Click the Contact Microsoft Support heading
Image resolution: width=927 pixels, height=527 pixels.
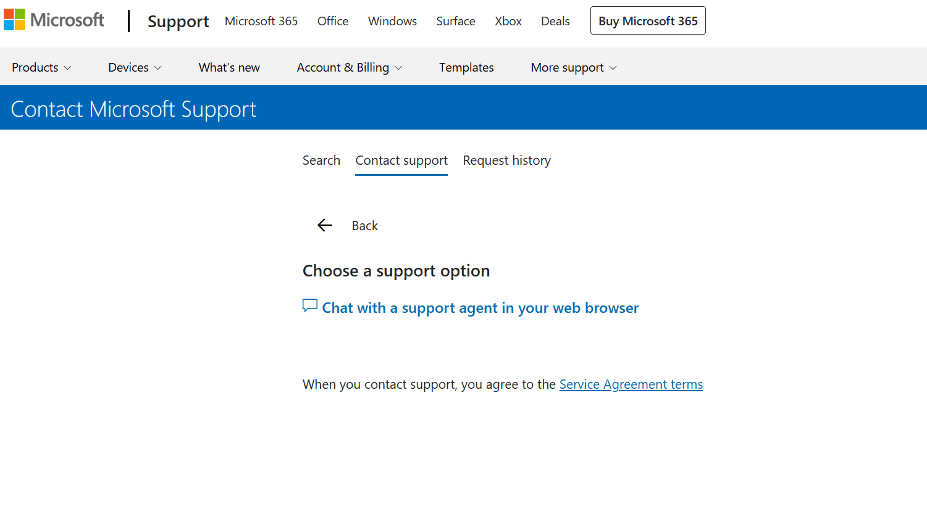tap(133, 109)
